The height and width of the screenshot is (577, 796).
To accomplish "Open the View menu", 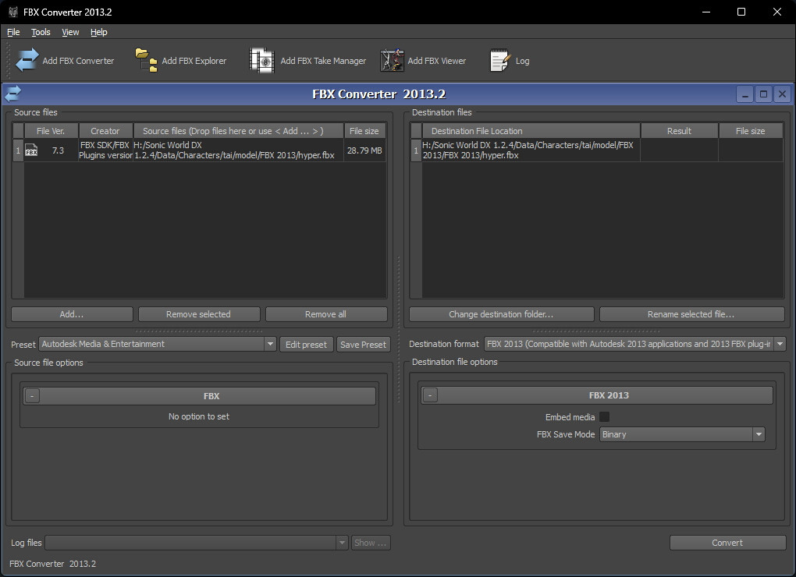I will 70,32.
